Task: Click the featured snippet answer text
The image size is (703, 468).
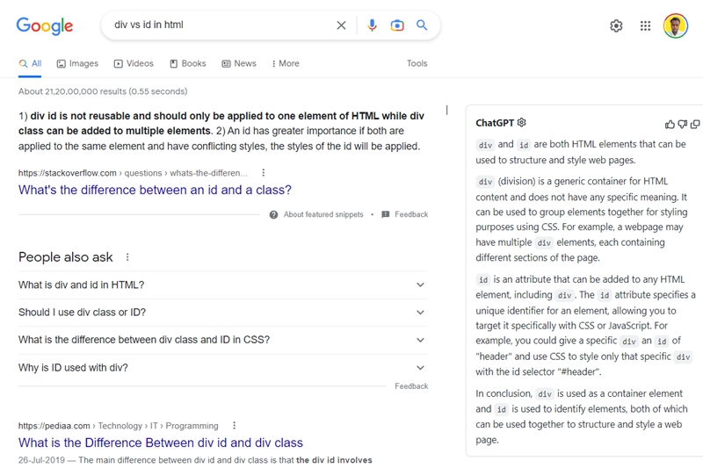Action: pyautogui.click(x=221, y=131)
